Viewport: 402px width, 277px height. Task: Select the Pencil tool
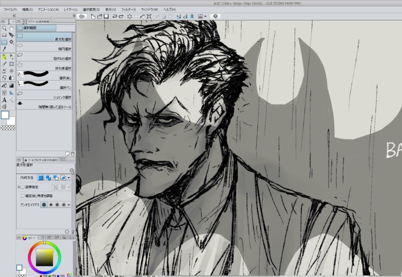[12, 57]
